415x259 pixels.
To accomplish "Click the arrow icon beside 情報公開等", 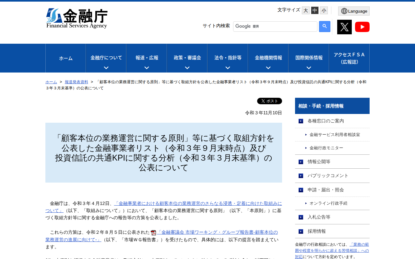I will click(x=301, y=162).
